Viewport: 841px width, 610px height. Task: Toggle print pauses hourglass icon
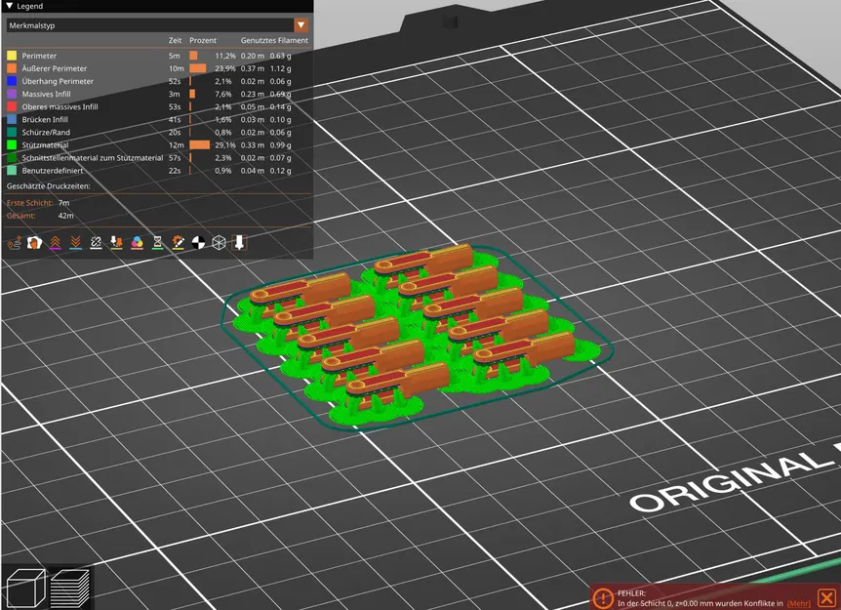click(157, 243)
